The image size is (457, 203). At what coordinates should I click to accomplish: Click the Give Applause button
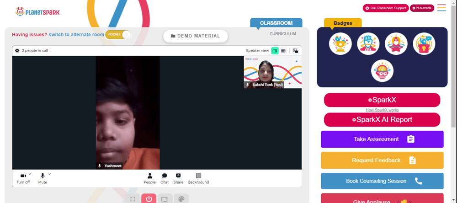[x=382, y=198]
